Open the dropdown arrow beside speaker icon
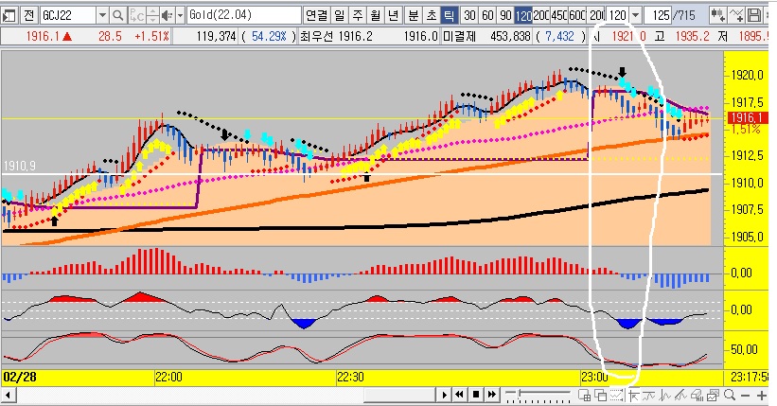Image resolution: width=777 pixels, height=406 pixels. pos(180,16)
